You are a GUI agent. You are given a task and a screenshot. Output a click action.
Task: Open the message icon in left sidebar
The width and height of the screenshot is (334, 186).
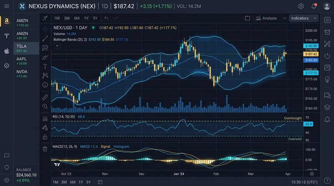click(7, 156)
